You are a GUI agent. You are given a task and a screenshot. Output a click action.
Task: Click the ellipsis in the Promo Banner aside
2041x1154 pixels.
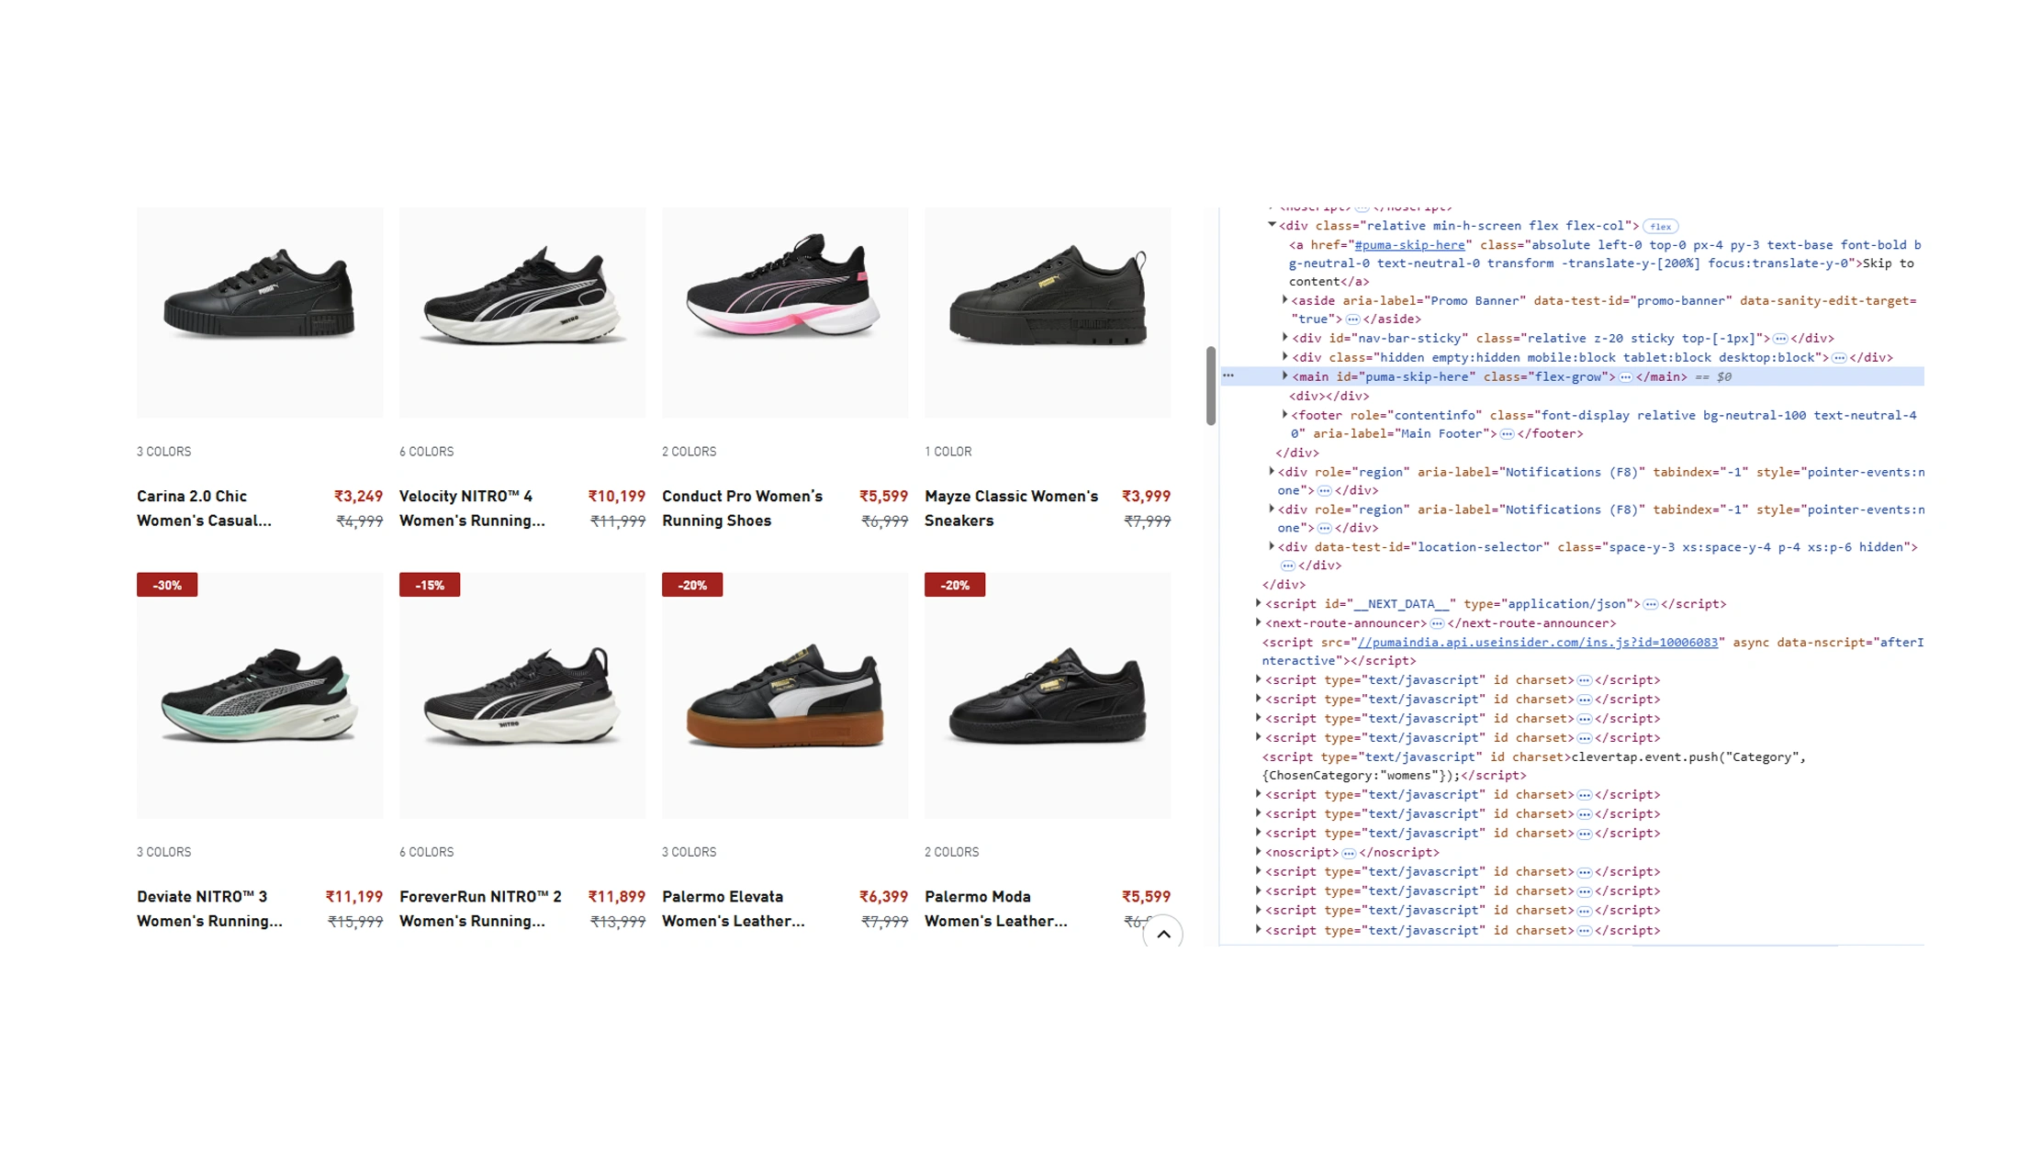pyautogui.click(x=1352, y=319)
